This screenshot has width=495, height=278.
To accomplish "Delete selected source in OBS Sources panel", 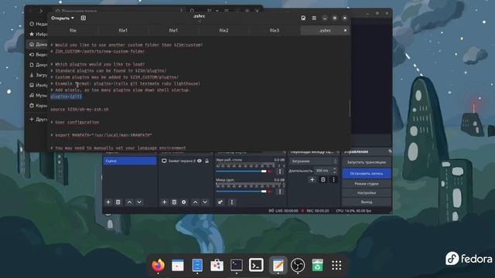I will point(174,202).
